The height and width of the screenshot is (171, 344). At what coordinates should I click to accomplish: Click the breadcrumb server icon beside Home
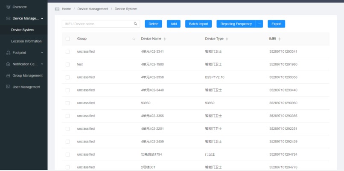click(x=57, y=9)
